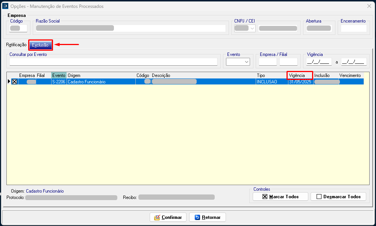Close the Manutenção de Eventos Processados window
376x226 pixels.
click(369, 6)
